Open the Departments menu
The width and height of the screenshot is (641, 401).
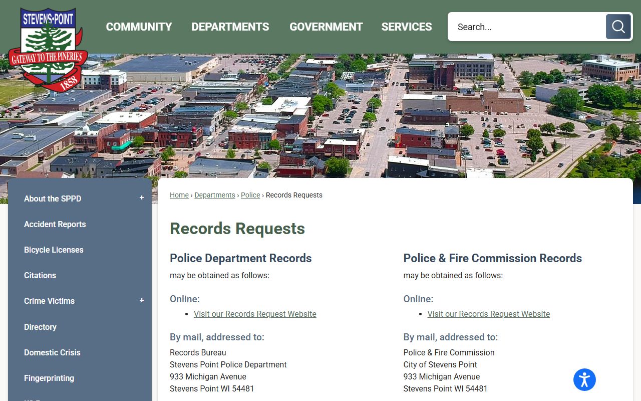pyautogui.click(x=230, y=27)
